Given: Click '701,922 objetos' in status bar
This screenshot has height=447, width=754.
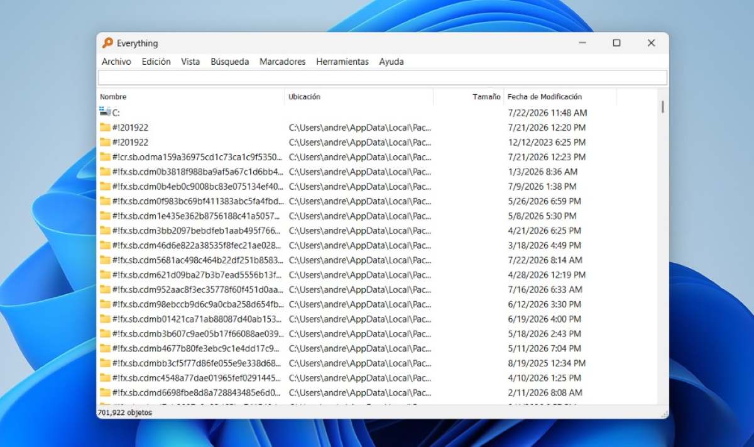Looking at the screenshot, I should [125, 413].
